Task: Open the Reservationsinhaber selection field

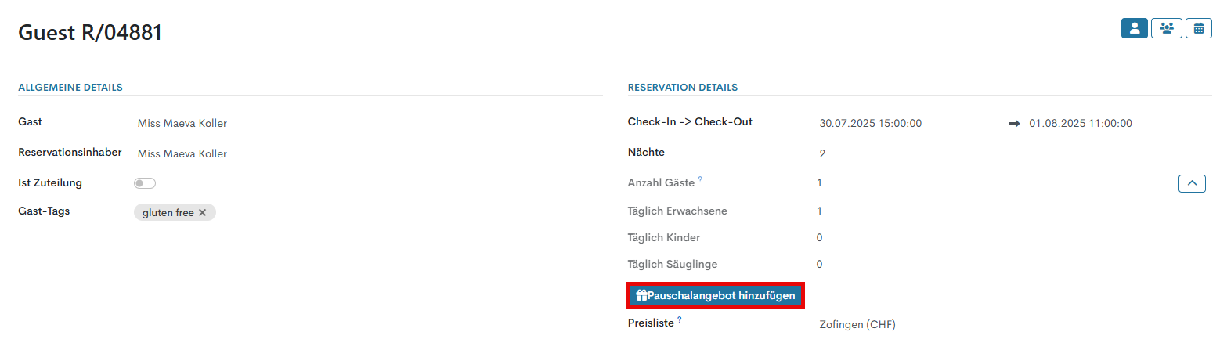Action: pyautogui.click(x=182, y=153)
